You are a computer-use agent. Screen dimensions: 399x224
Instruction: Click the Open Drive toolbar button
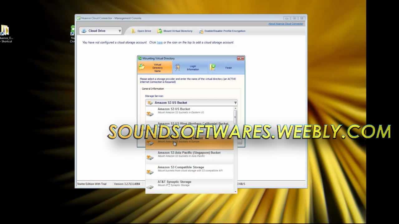[x=141, y=31]
